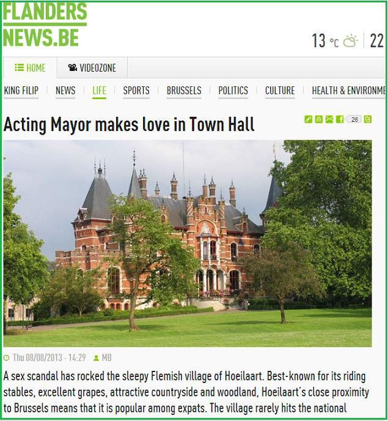Go to the CULTURE section
Viewport: 388px width, 421px height.
280,91
